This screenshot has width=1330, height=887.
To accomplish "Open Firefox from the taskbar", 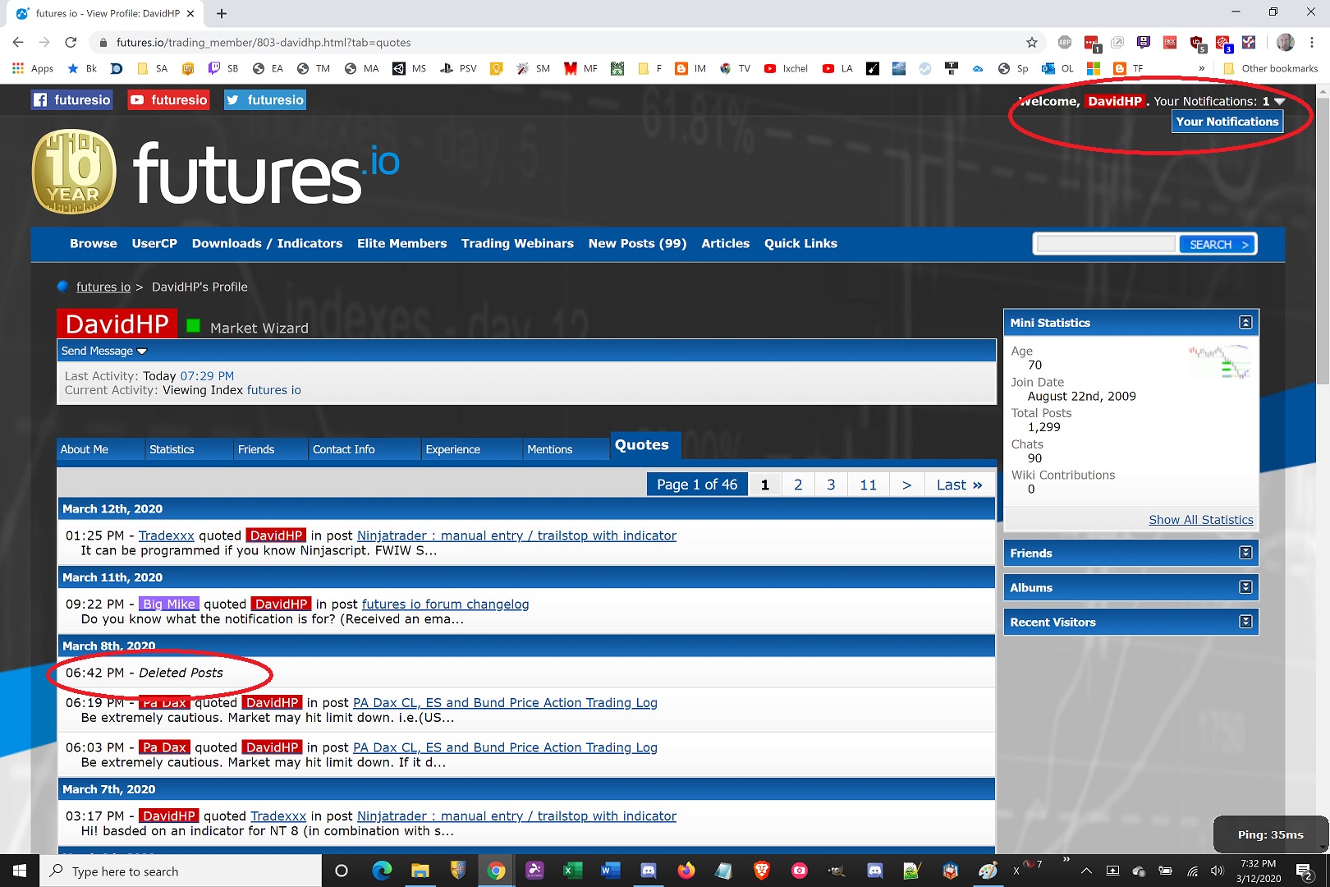I will pyautogui.click(x=686, y=871).
